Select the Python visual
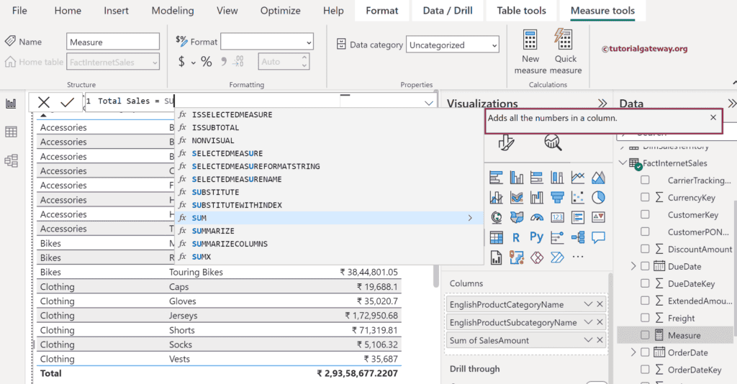Image resolution: width=737 pixels, height=384 pixels. (537, 237)
